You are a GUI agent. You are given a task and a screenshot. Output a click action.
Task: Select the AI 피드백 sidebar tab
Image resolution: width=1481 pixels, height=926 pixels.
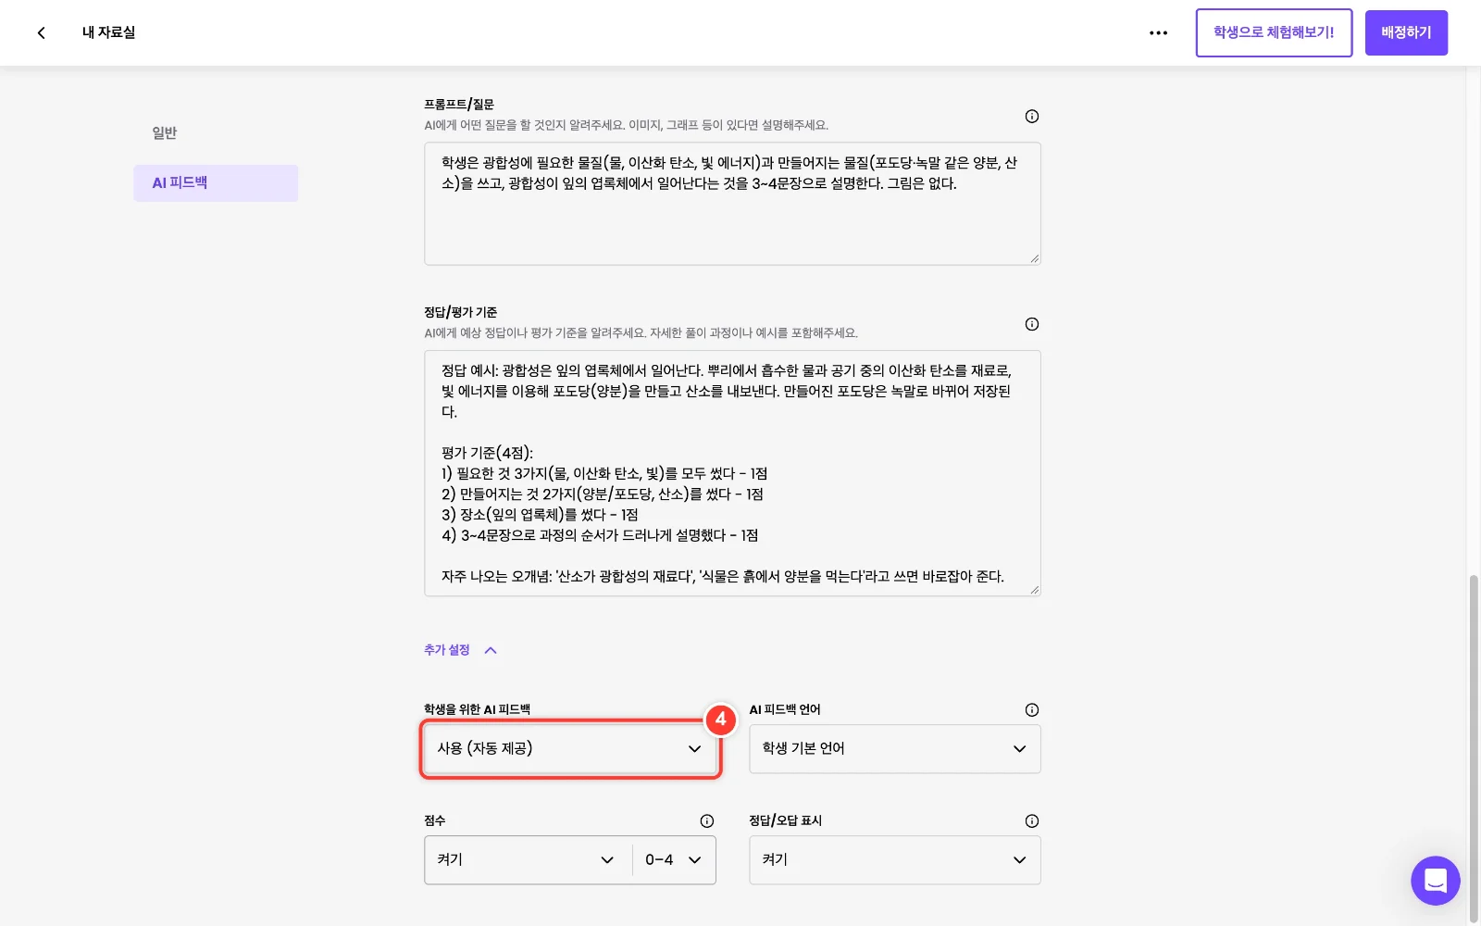click(x=216, y=182)
